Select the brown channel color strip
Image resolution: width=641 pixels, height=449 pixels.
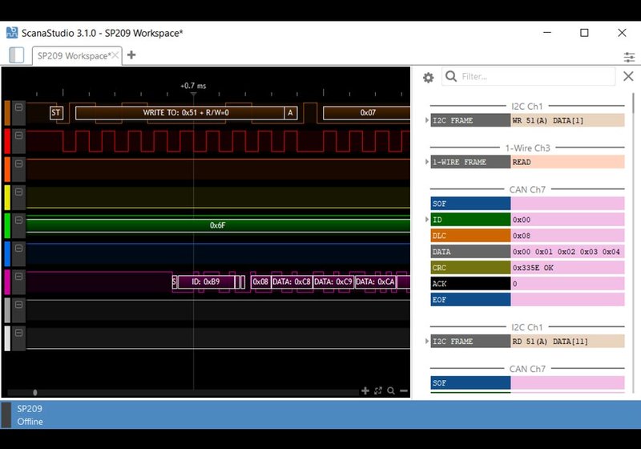pyautogui.click(x=7, y=113)
